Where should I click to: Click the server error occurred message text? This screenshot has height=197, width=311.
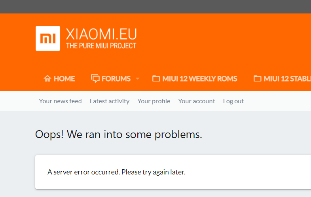pos(116,172)
